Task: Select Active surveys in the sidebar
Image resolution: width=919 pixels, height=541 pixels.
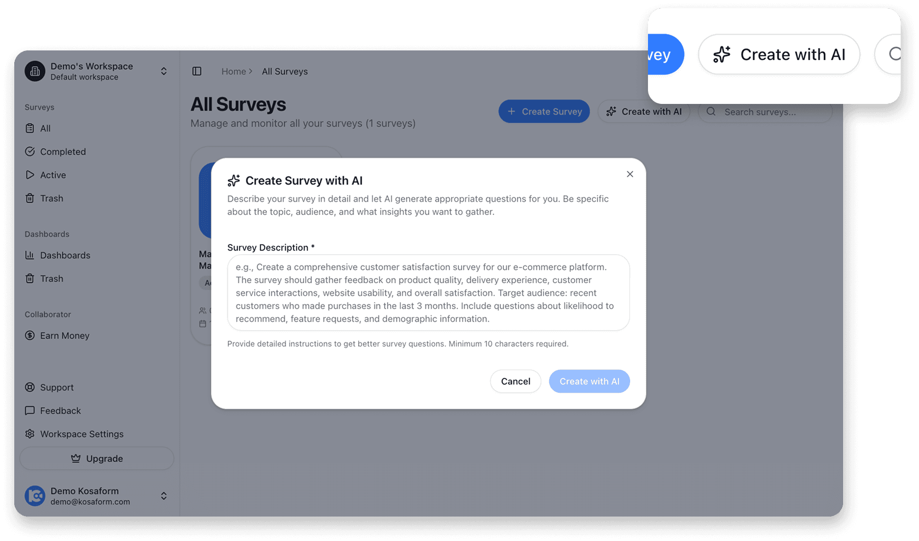Action: pos(52,175)
